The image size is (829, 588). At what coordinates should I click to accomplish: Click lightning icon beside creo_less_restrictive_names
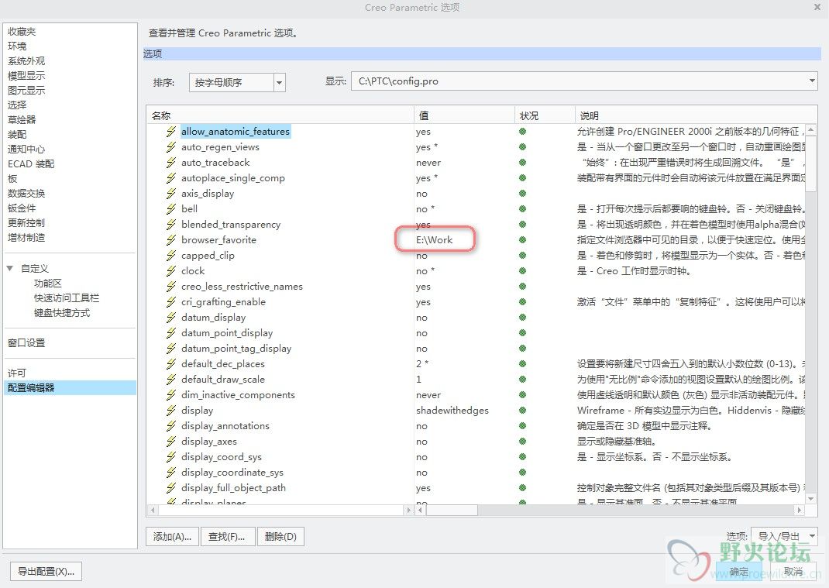pos(170,287)
